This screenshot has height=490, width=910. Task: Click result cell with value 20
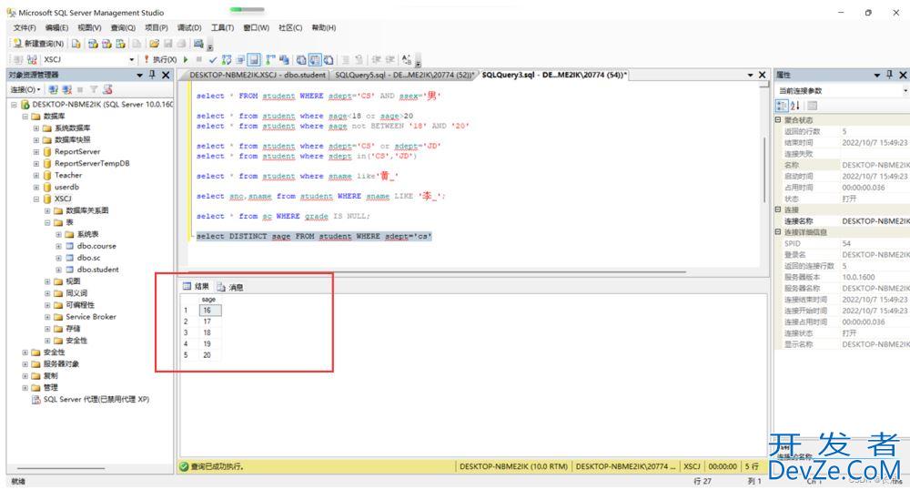click(x=209, y=354)
